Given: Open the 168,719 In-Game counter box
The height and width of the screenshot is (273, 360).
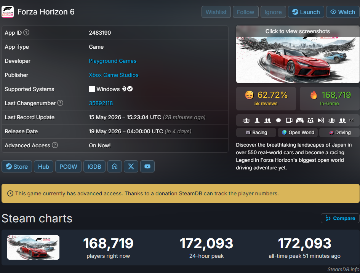Looking at the screenshot, I should tap(330, 99).
